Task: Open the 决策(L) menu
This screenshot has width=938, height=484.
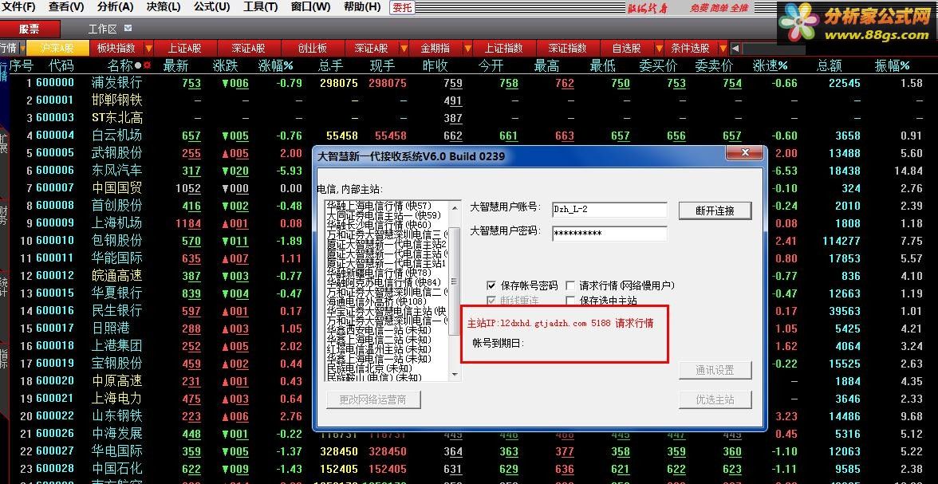Action: [164, 7]
